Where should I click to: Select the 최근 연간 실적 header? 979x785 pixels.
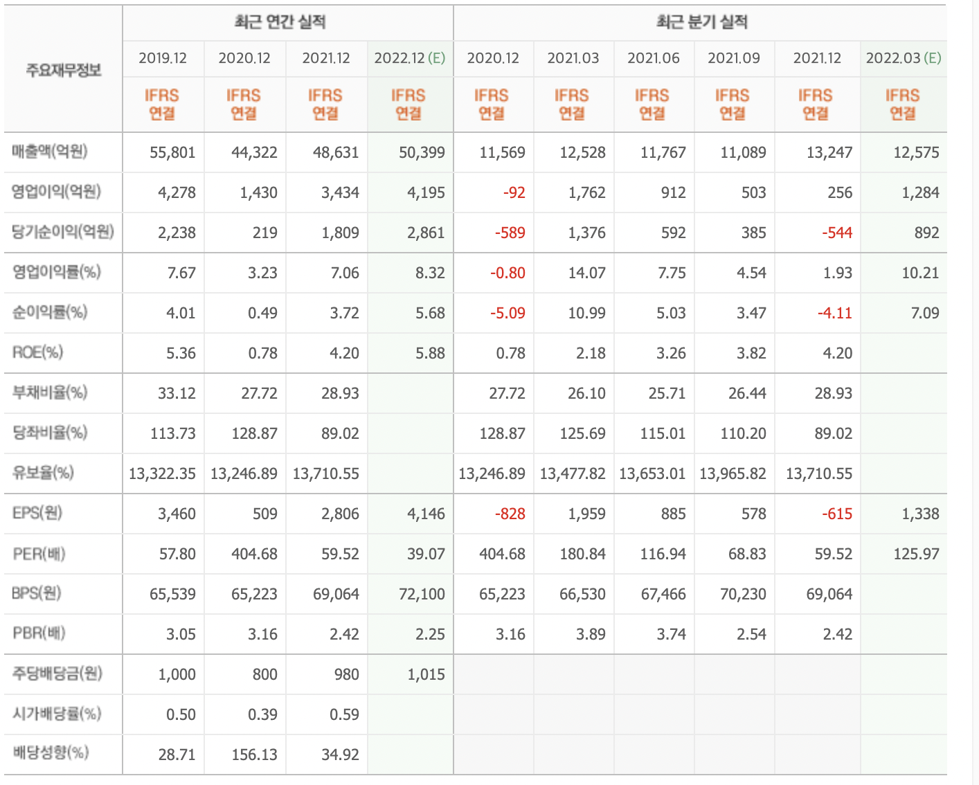pyautogui.click(x=280, y=22)
